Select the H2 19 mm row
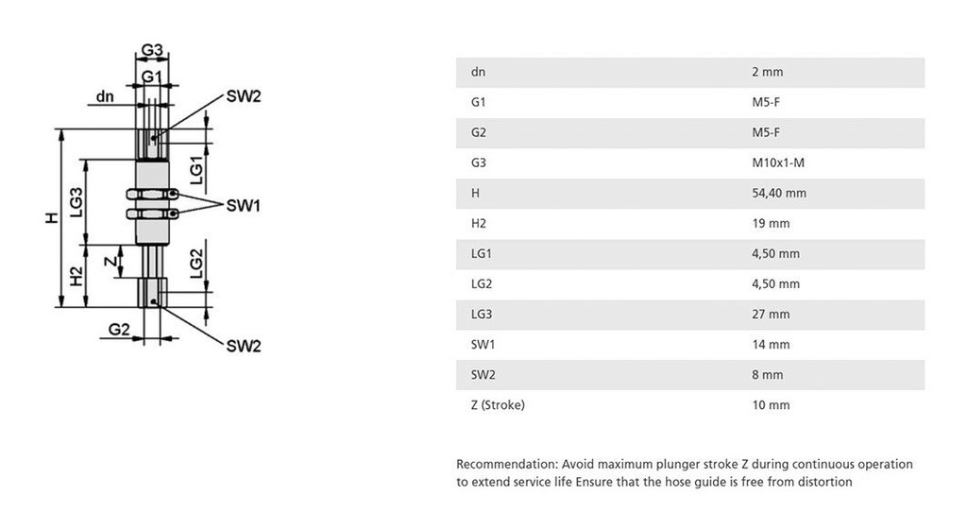 (690, 223)
